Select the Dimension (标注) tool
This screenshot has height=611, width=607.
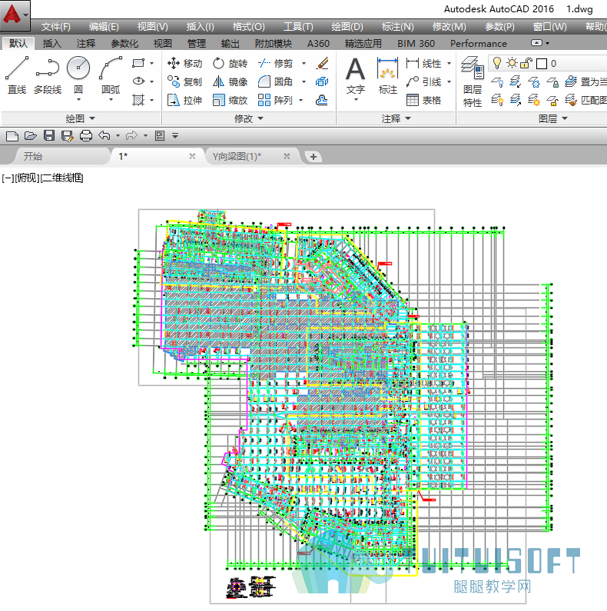click(x=388, y=76)
